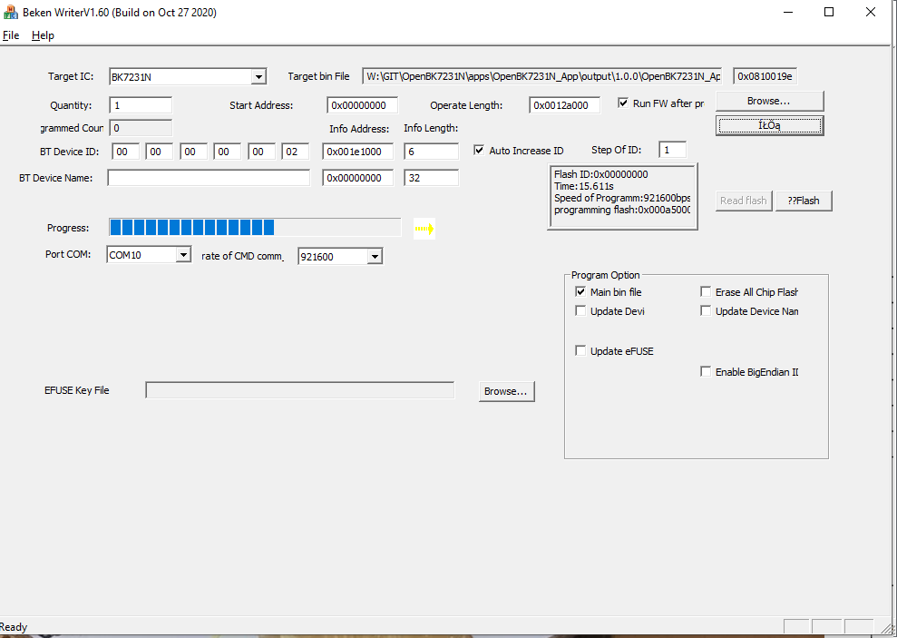Click device name address field 0x00000000

(357, 178)
